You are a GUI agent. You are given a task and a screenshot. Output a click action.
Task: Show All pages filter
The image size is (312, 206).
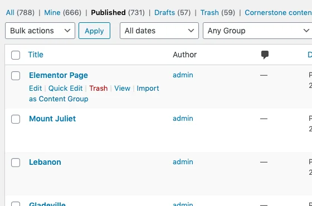[10, 12]
